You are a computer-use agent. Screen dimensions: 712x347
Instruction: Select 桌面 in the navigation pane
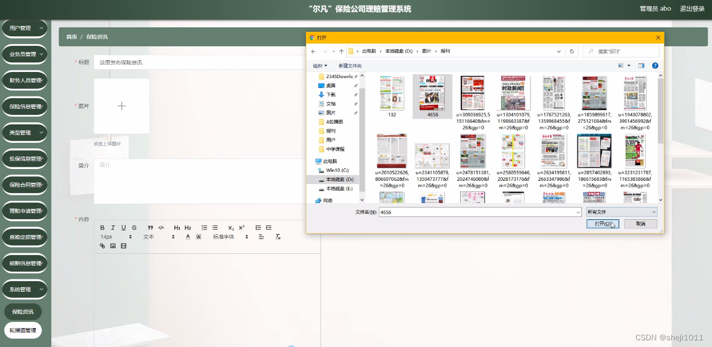pos(331,85)
